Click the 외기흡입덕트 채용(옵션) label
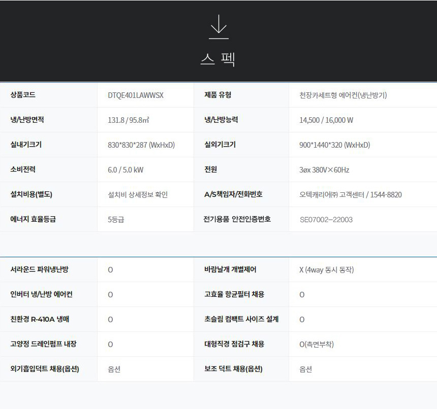This screenshot has height=409, width=437. (45, 369)
